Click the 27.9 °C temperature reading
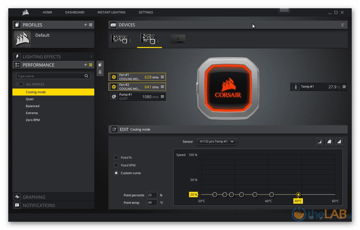Screen dimensions: 360x230 coord(334,87)
